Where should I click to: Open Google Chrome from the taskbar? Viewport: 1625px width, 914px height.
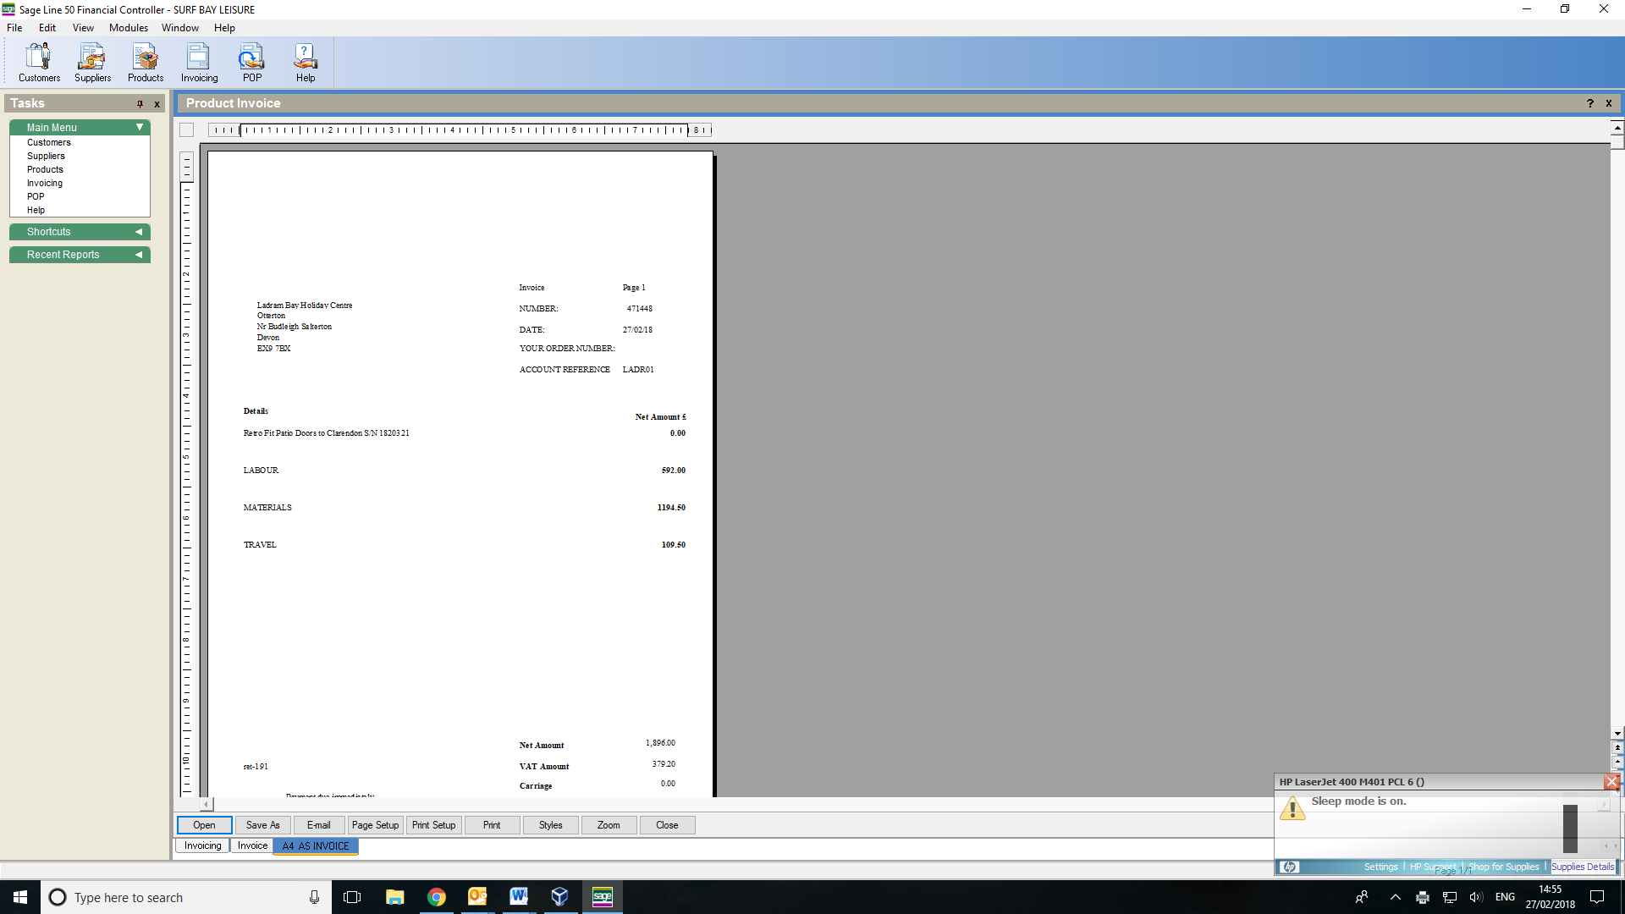[x=437, y=897]
